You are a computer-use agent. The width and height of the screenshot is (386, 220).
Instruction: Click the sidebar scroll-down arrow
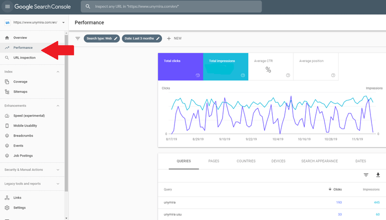point(66,218)
